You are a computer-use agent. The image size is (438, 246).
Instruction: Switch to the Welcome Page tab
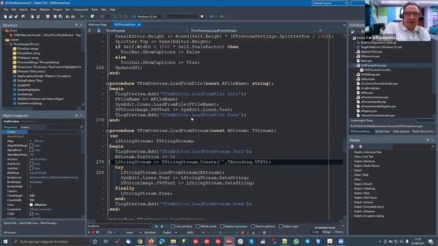[97, 25]
